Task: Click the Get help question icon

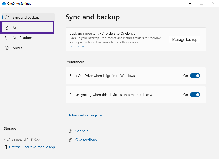Action: (x=70, y=131)
